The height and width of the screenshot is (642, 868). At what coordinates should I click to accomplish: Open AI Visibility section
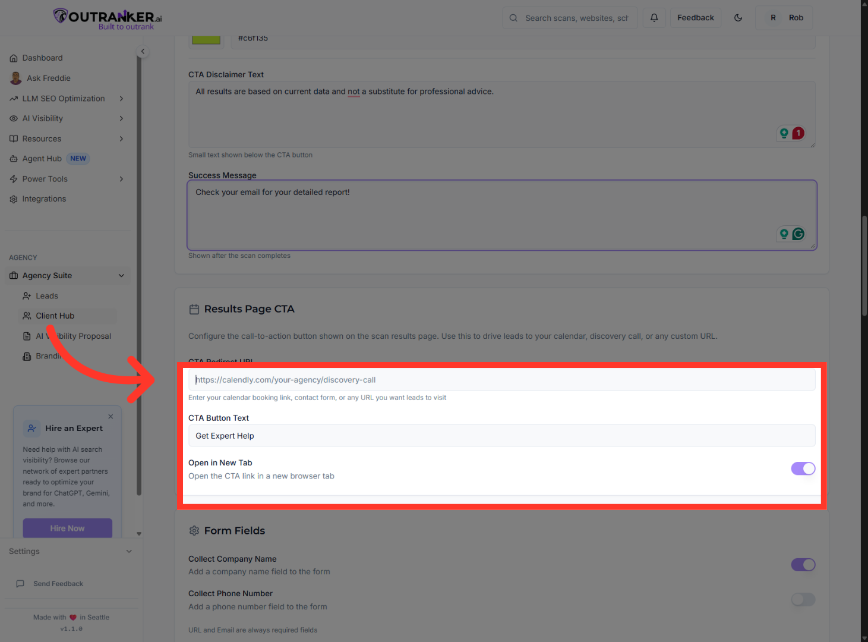pos(42,118)
